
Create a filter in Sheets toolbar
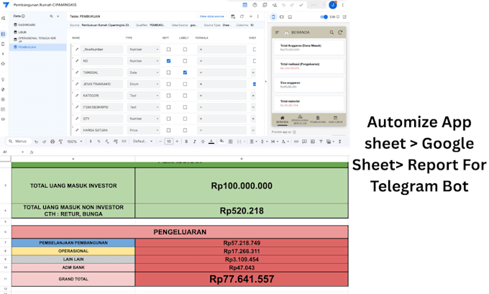coord(321,142)
